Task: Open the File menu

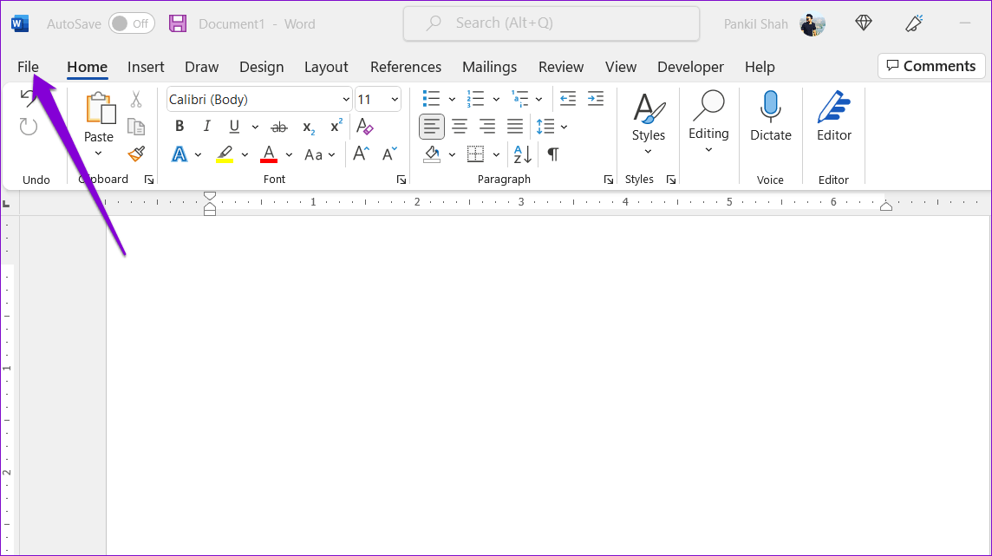Action: click(x=28, y=66)
